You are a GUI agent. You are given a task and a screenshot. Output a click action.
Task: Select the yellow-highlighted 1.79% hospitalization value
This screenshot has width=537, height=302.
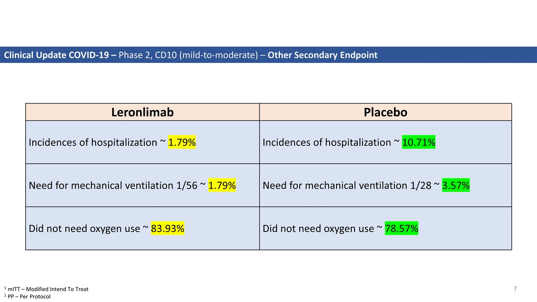[x=182, y=143]
